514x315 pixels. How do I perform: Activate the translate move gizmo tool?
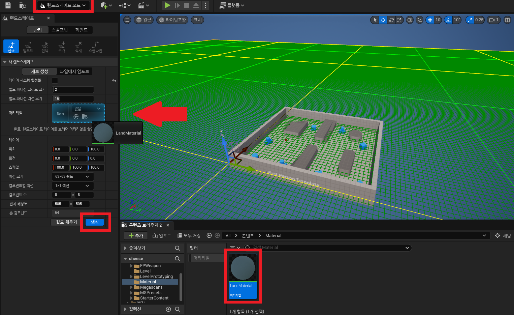[x=383, y=20]
